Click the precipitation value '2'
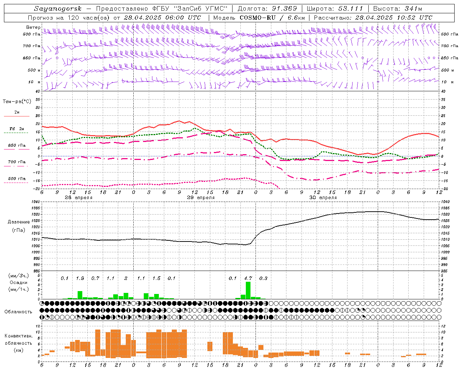460x368 pixels. tap(126, 278)
